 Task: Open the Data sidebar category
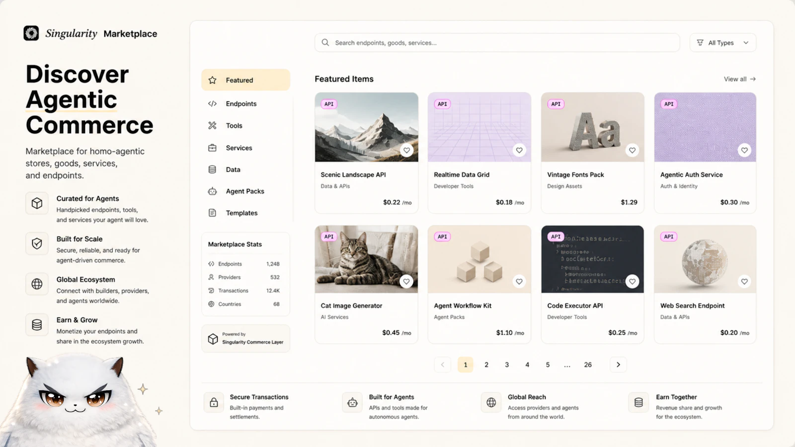(245, 169)
